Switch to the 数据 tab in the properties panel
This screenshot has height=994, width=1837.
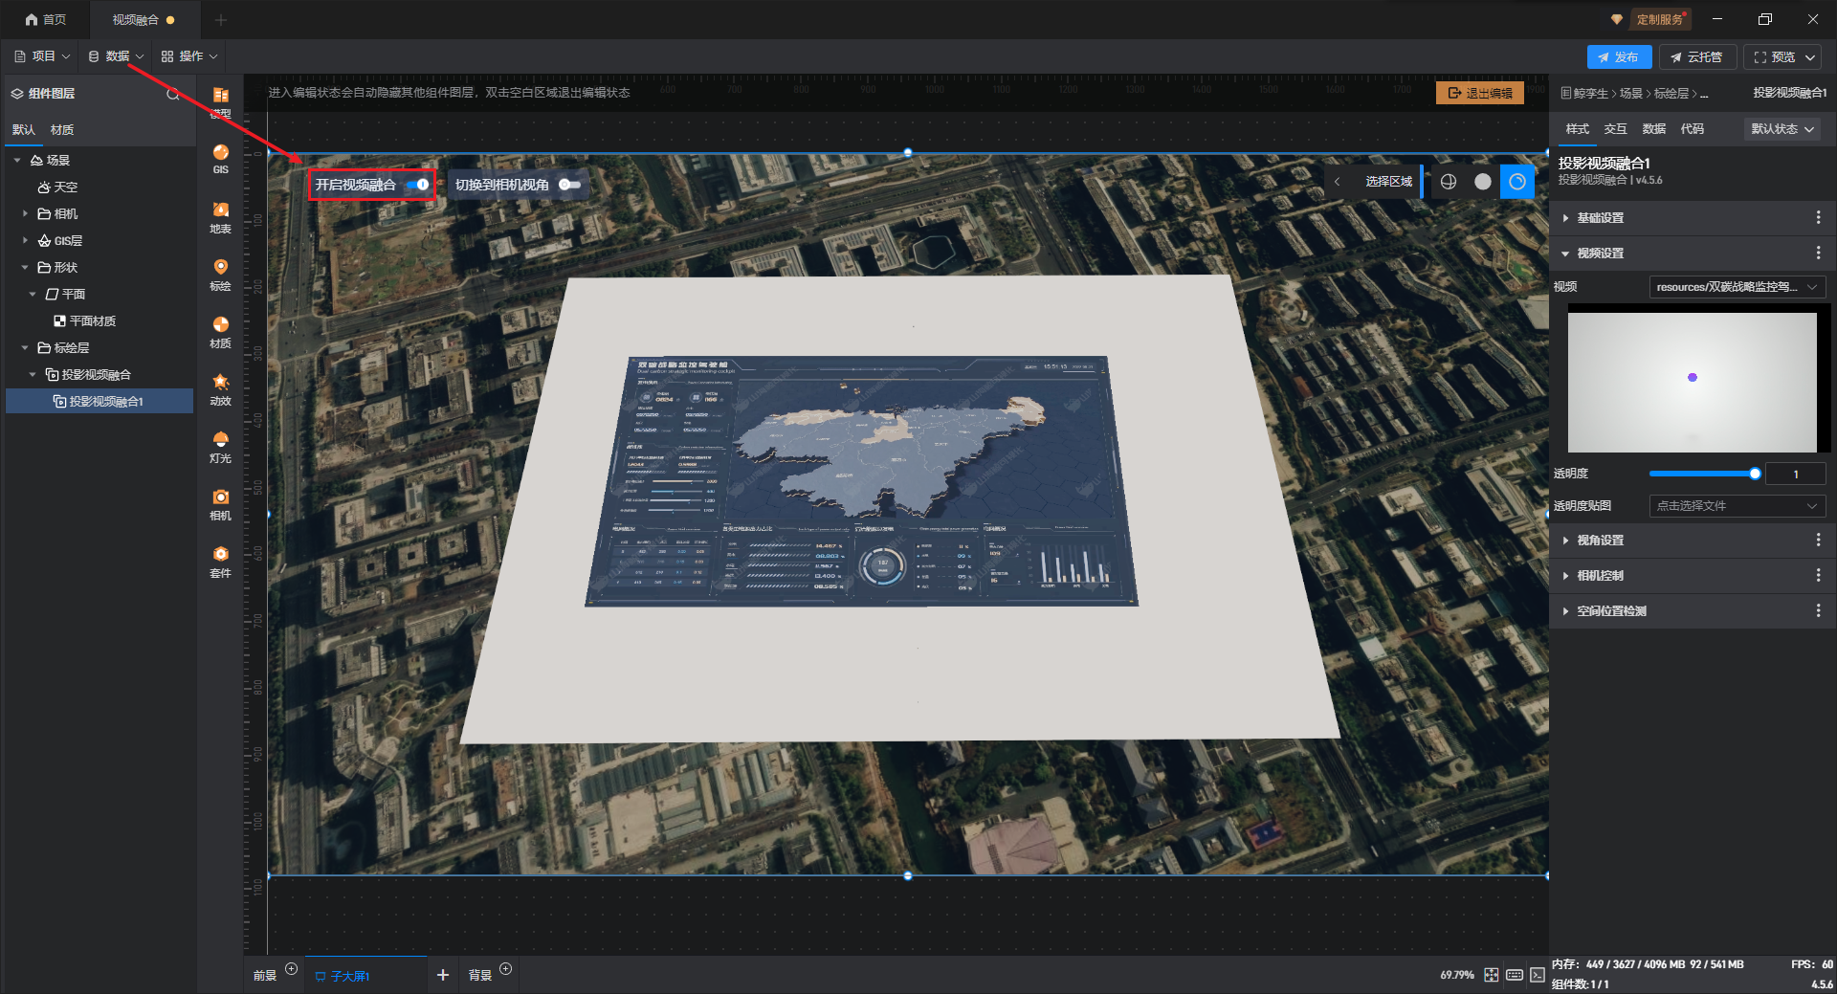point(1653,129)
